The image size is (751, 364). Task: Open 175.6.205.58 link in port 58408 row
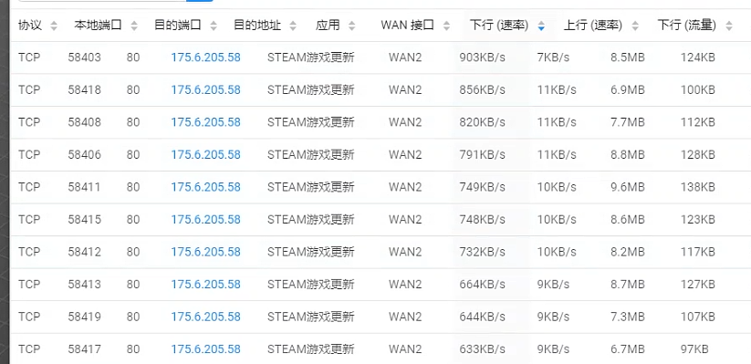click(x=206, y=122)
